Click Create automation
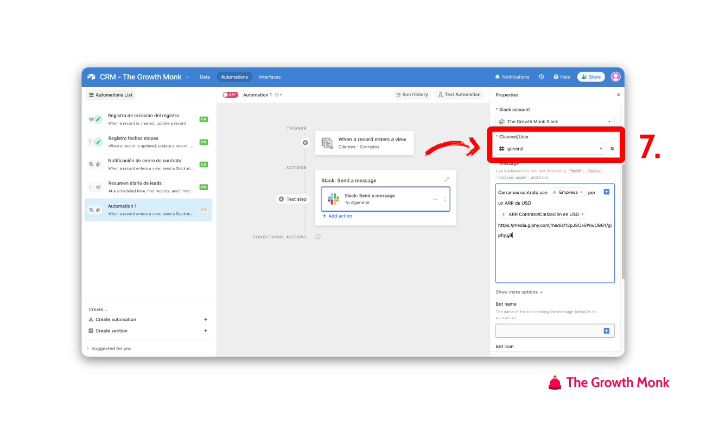 coord(116,320)
